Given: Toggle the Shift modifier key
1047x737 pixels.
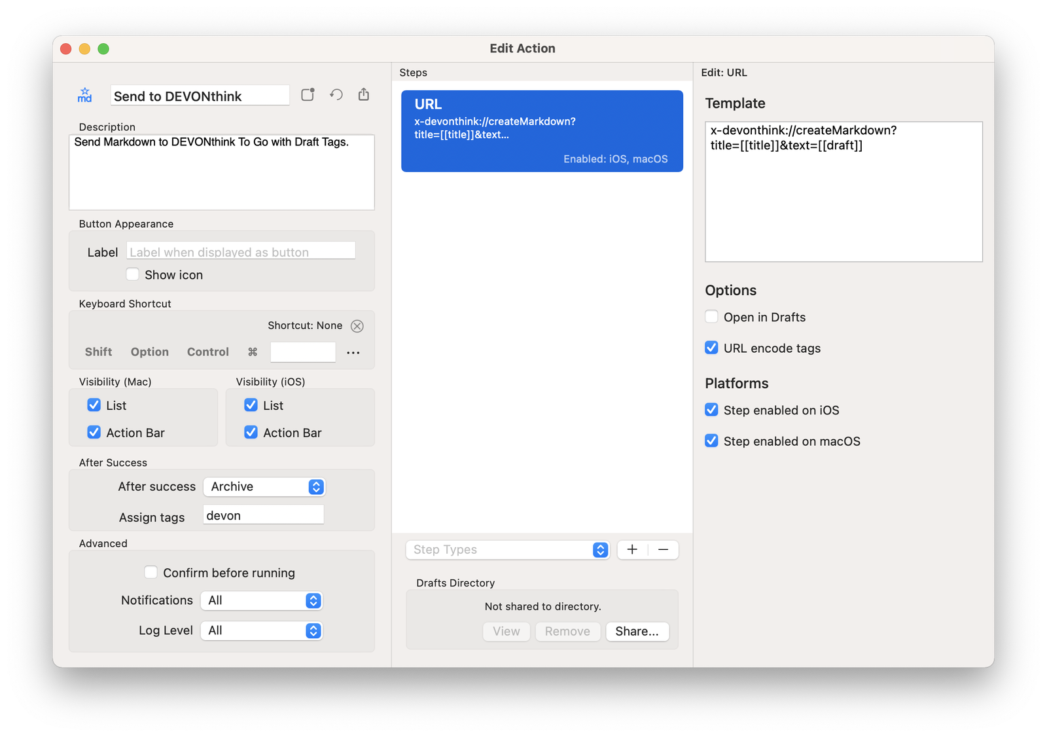Looking at the screenshot, I should pos(98,352).
